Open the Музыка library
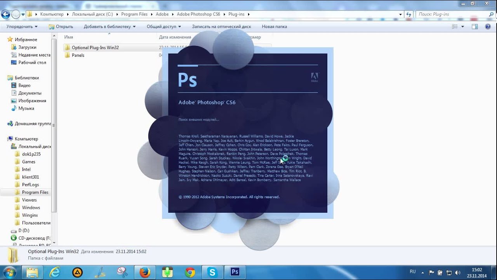 (26, 108)
